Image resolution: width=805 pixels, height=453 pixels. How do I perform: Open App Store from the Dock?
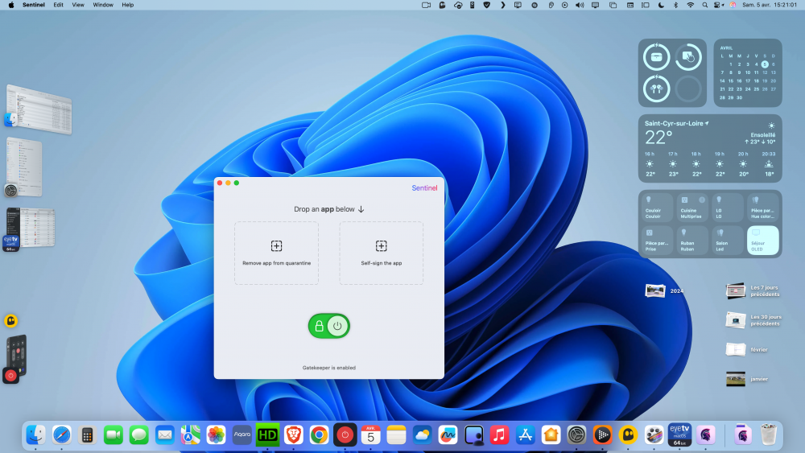click(x=525, y=435)
